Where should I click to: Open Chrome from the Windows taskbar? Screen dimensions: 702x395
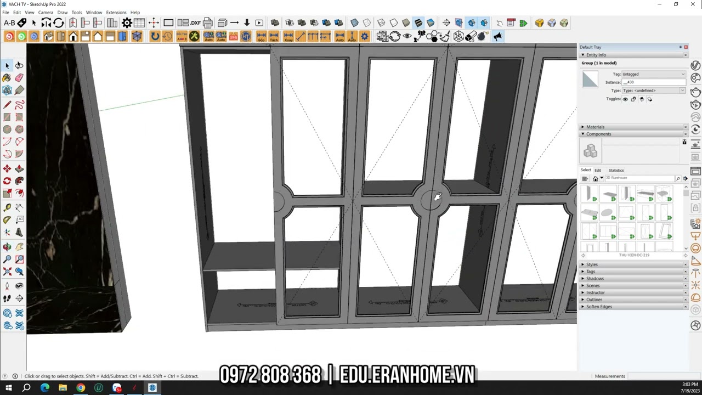[81, 388]
